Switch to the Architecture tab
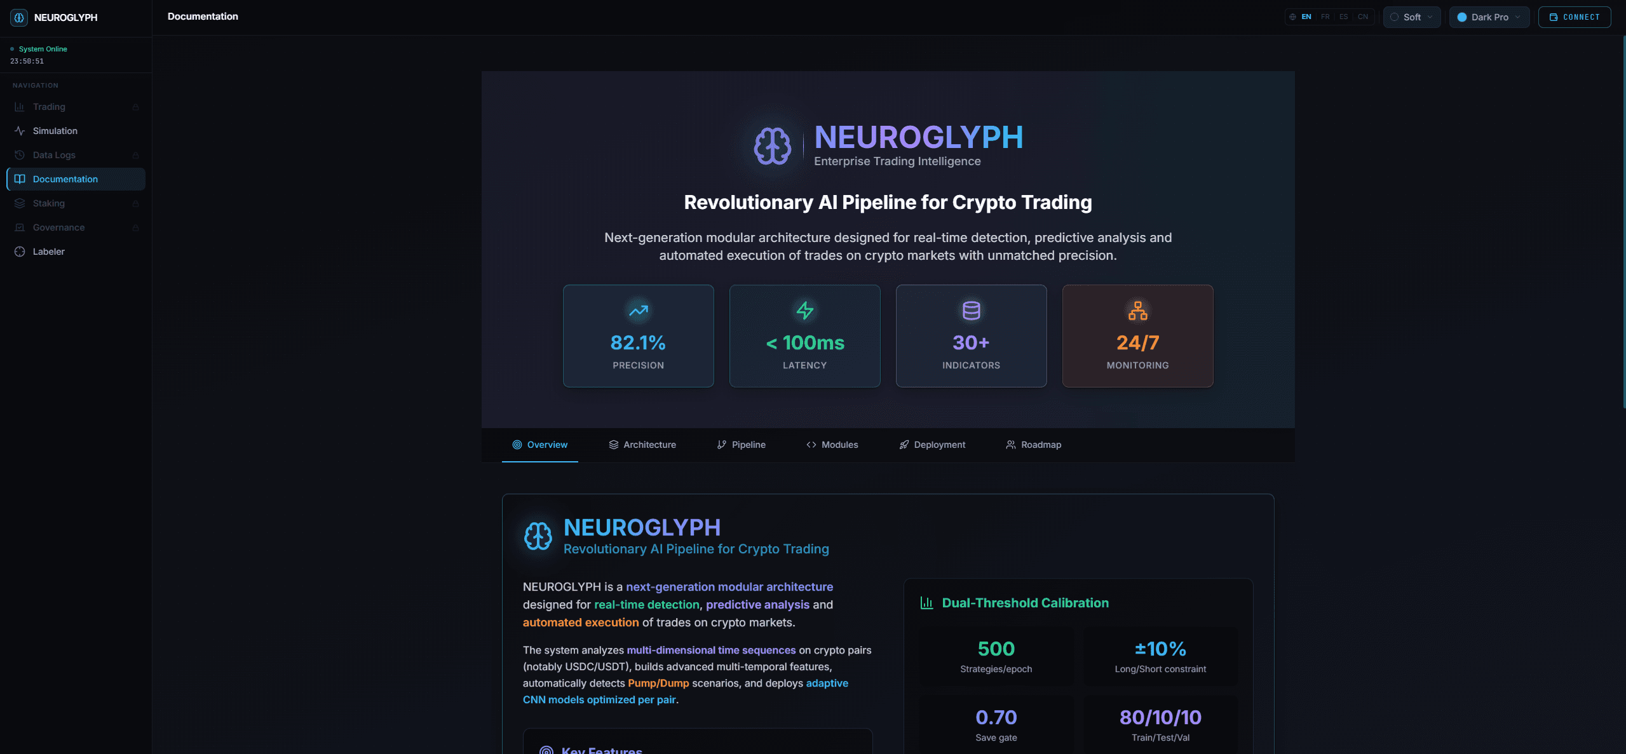This screenshot has height=754, width=1626. (x=642, y=445)
